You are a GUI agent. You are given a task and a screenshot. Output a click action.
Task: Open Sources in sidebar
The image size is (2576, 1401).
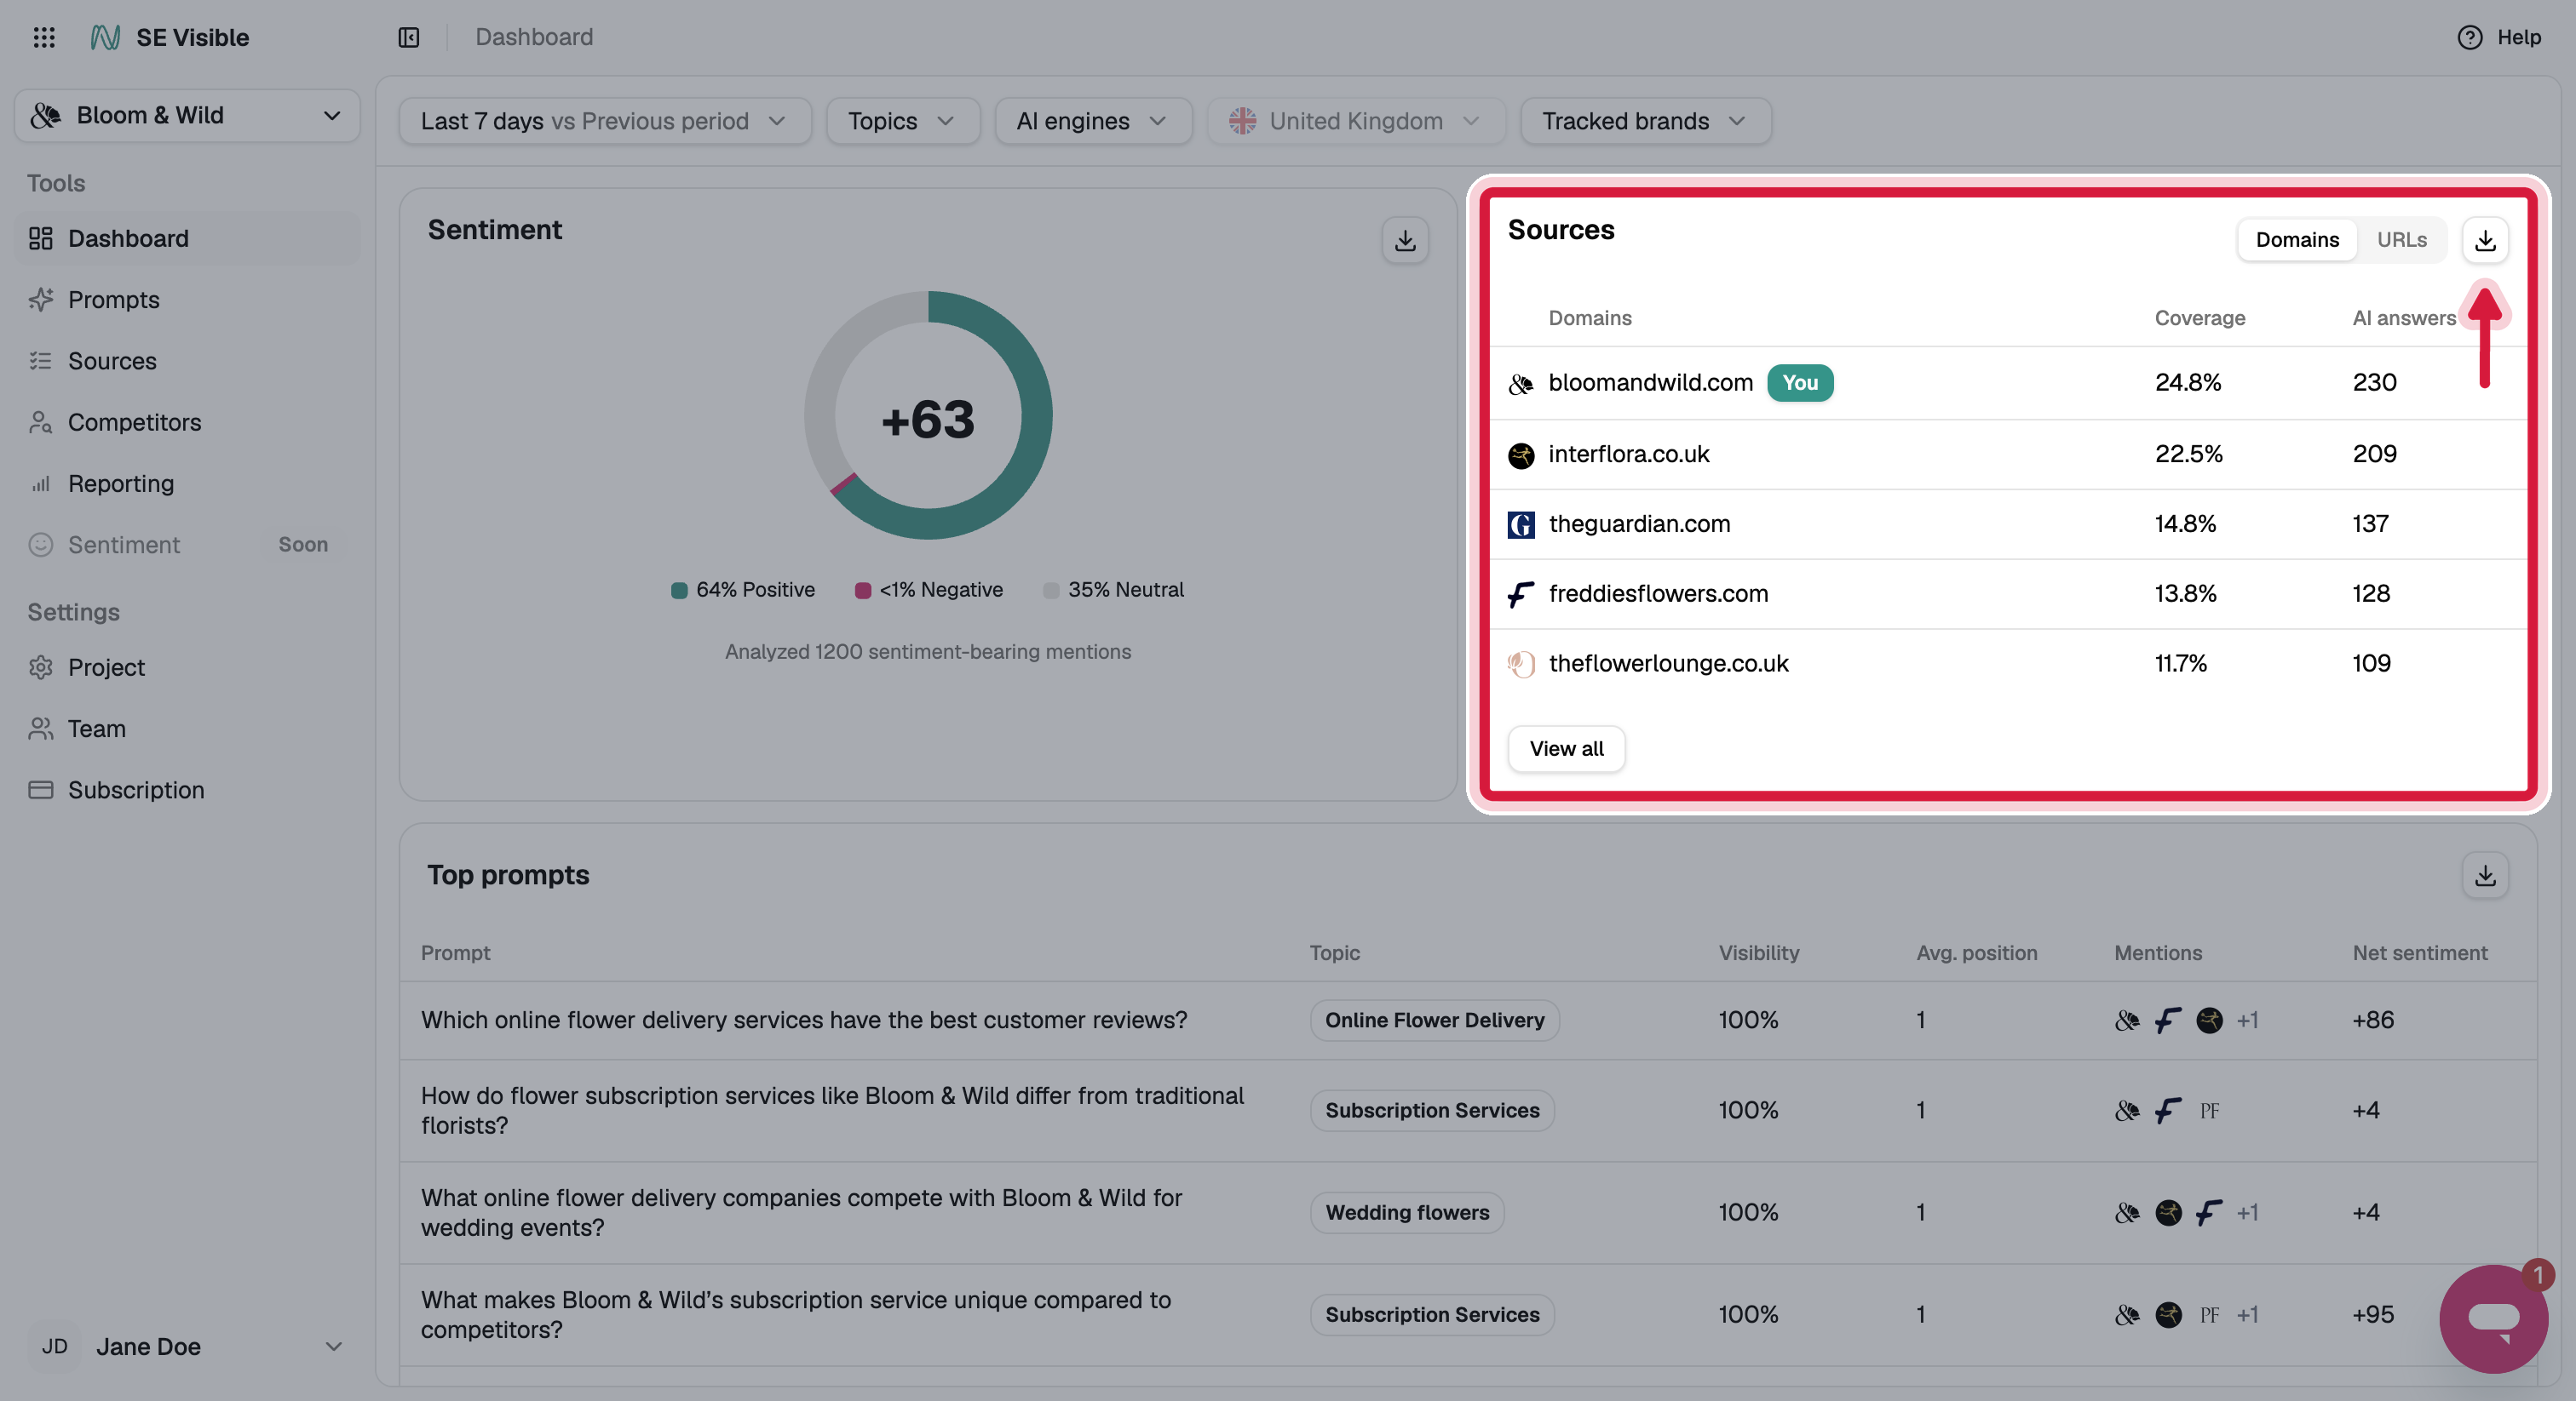tap(187, 361)
